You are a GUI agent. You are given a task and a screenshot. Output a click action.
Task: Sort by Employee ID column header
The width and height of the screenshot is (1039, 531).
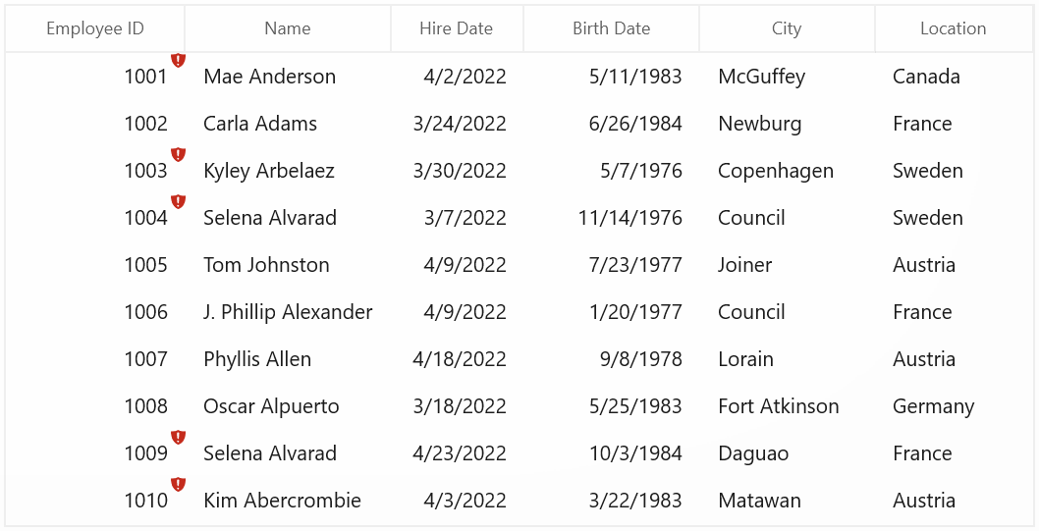pos(95,28)
